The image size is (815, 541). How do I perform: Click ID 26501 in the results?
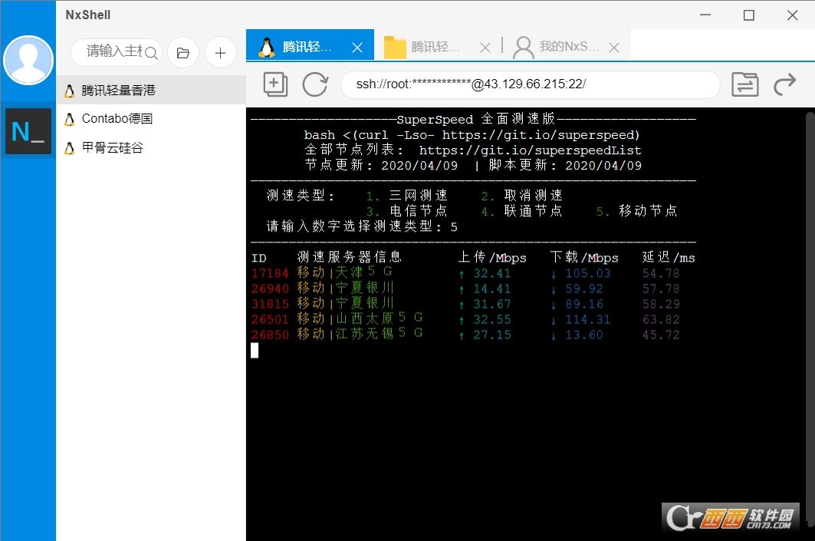tap(270, 319)
